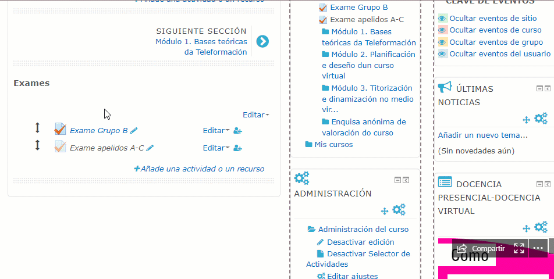554x279 pixels.
Task: Click Desactivar edición link
Action: coord(360,242)
